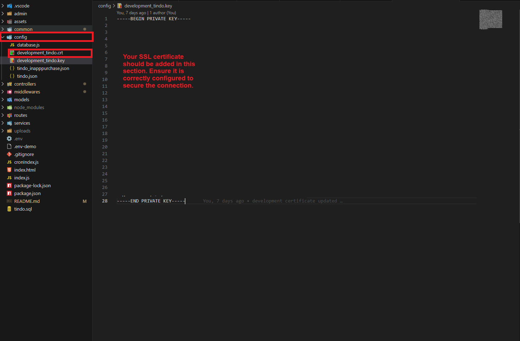Click the '1 author (You)' annotation link
This screenshot has height=341, width=520.
click(163, 12)
